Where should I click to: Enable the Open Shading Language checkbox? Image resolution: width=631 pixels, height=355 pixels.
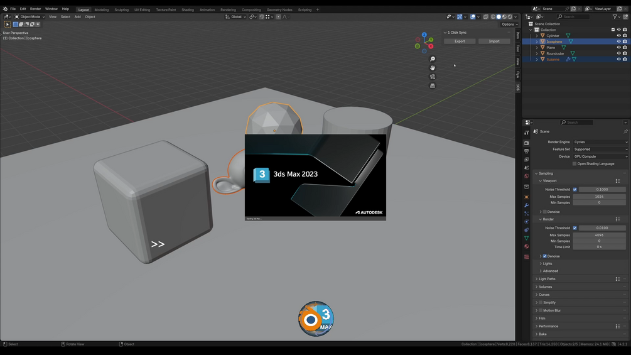[574, 164]
